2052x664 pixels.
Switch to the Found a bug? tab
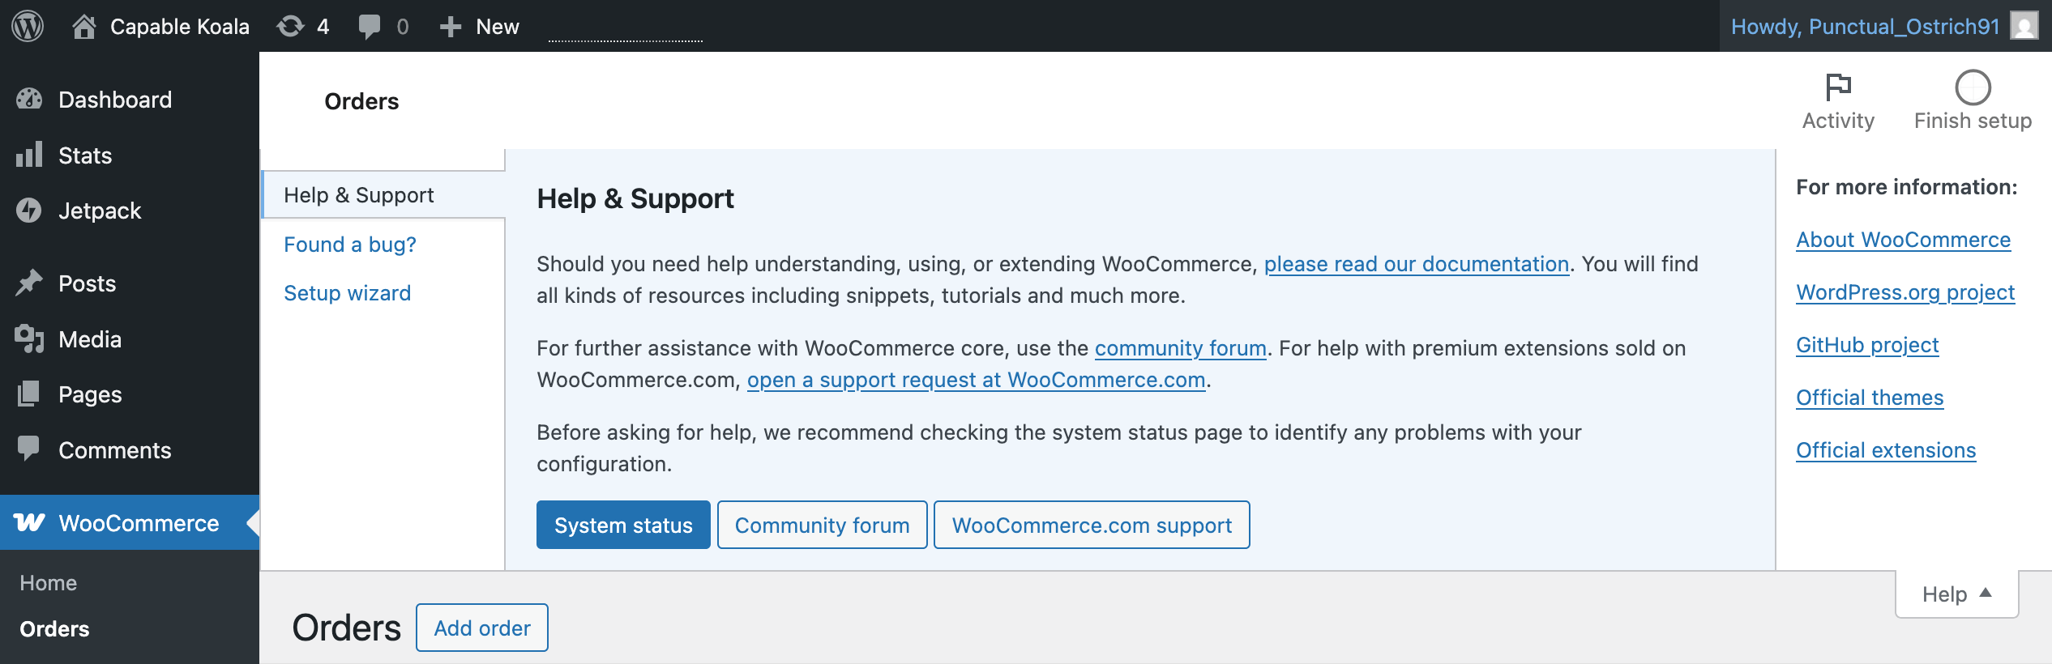[349, 245]
